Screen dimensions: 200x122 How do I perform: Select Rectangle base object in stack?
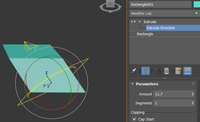[x=145, y=34]
